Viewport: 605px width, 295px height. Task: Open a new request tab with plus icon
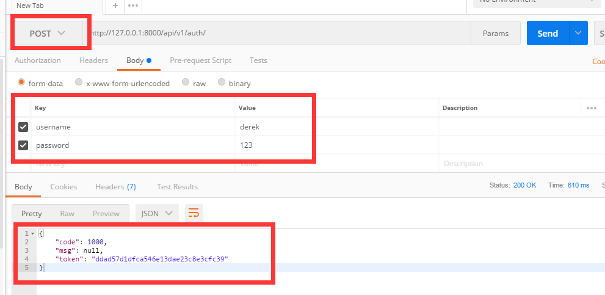click(116, 5)
